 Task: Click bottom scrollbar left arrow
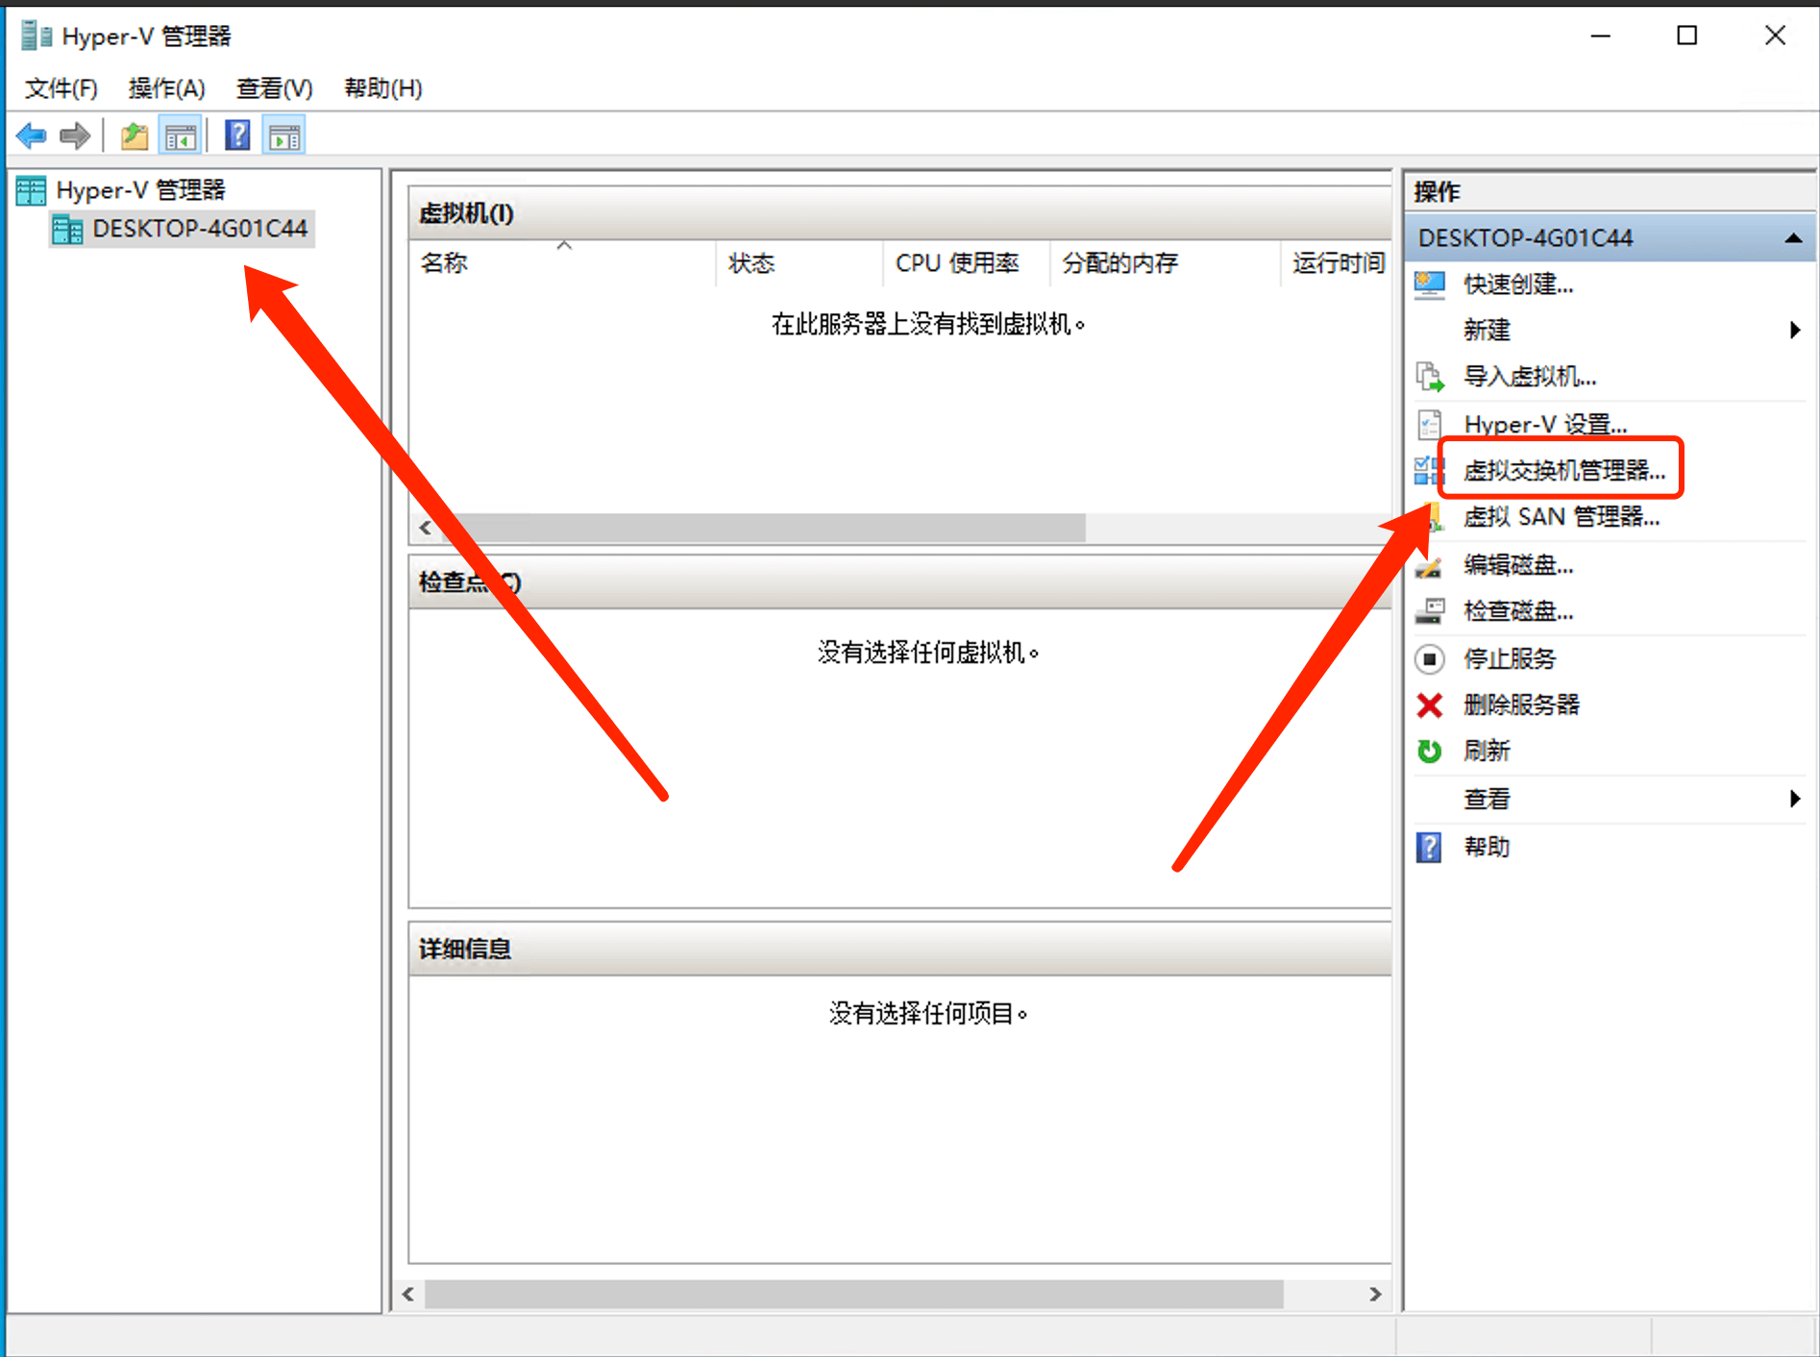(408, 1295)
